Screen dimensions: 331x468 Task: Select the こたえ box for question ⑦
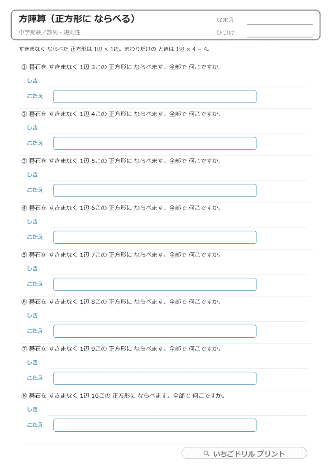[155, 378]
